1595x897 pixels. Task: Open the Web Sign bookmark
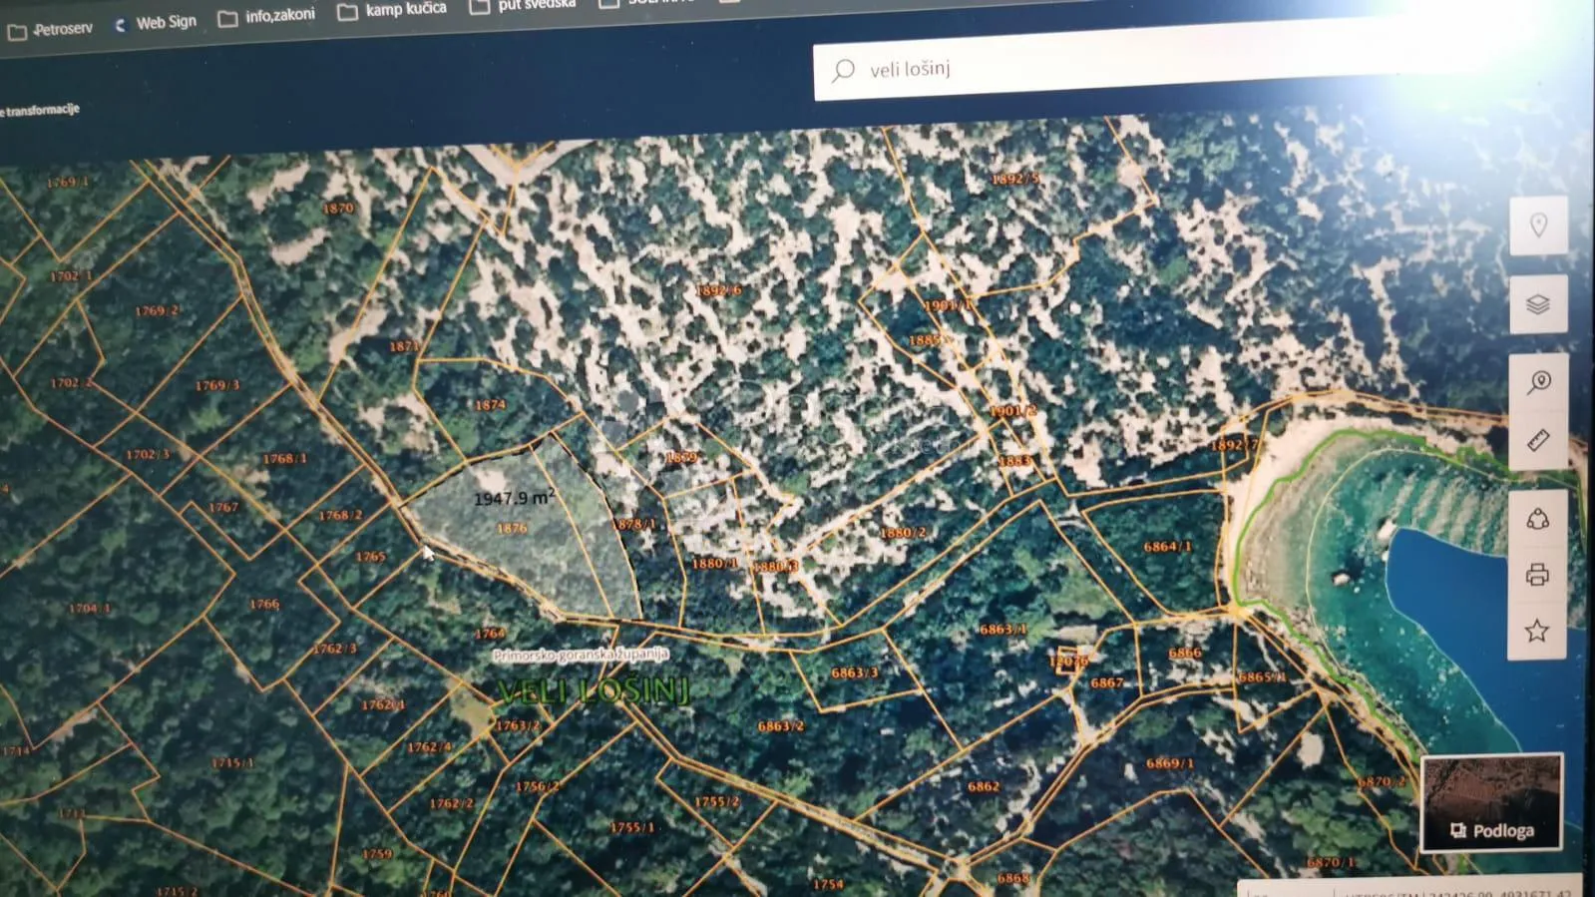click(x=156, y=23)
